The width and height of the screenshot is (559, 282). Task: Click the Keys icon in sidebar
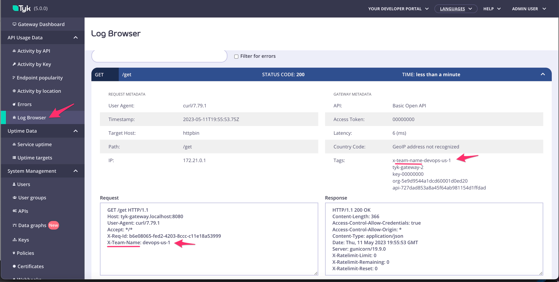click(14, 240)
